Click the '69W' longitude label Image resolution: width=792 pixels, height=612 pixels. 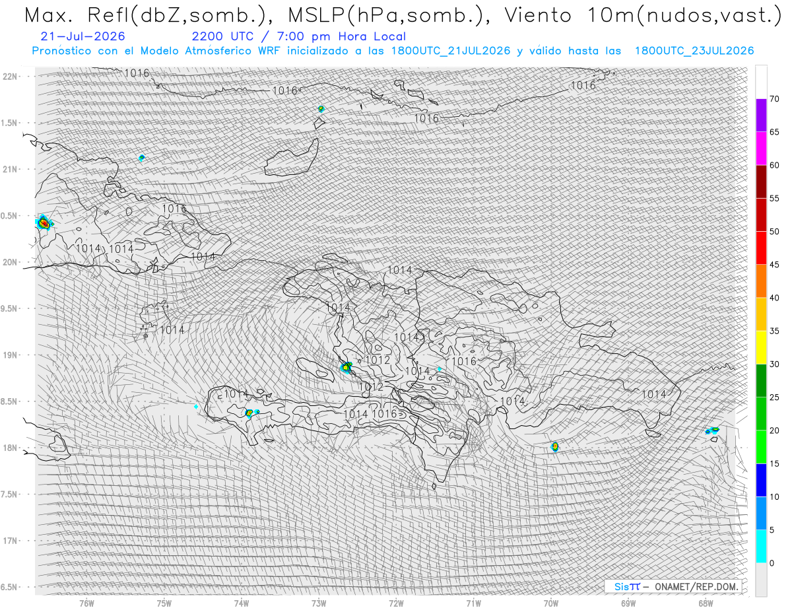[x=628, y=603]
